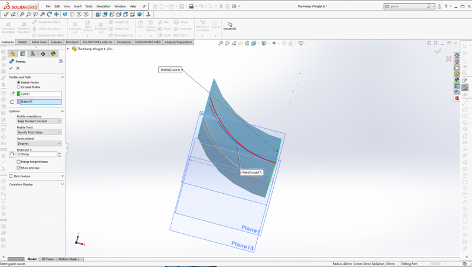The image size is (472, 267).
Task: Open the Profile Twist dropdown
Action: [39, 132]
